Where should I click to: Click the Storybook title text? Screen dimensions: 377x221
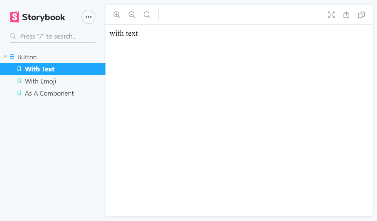pos(43,17)
